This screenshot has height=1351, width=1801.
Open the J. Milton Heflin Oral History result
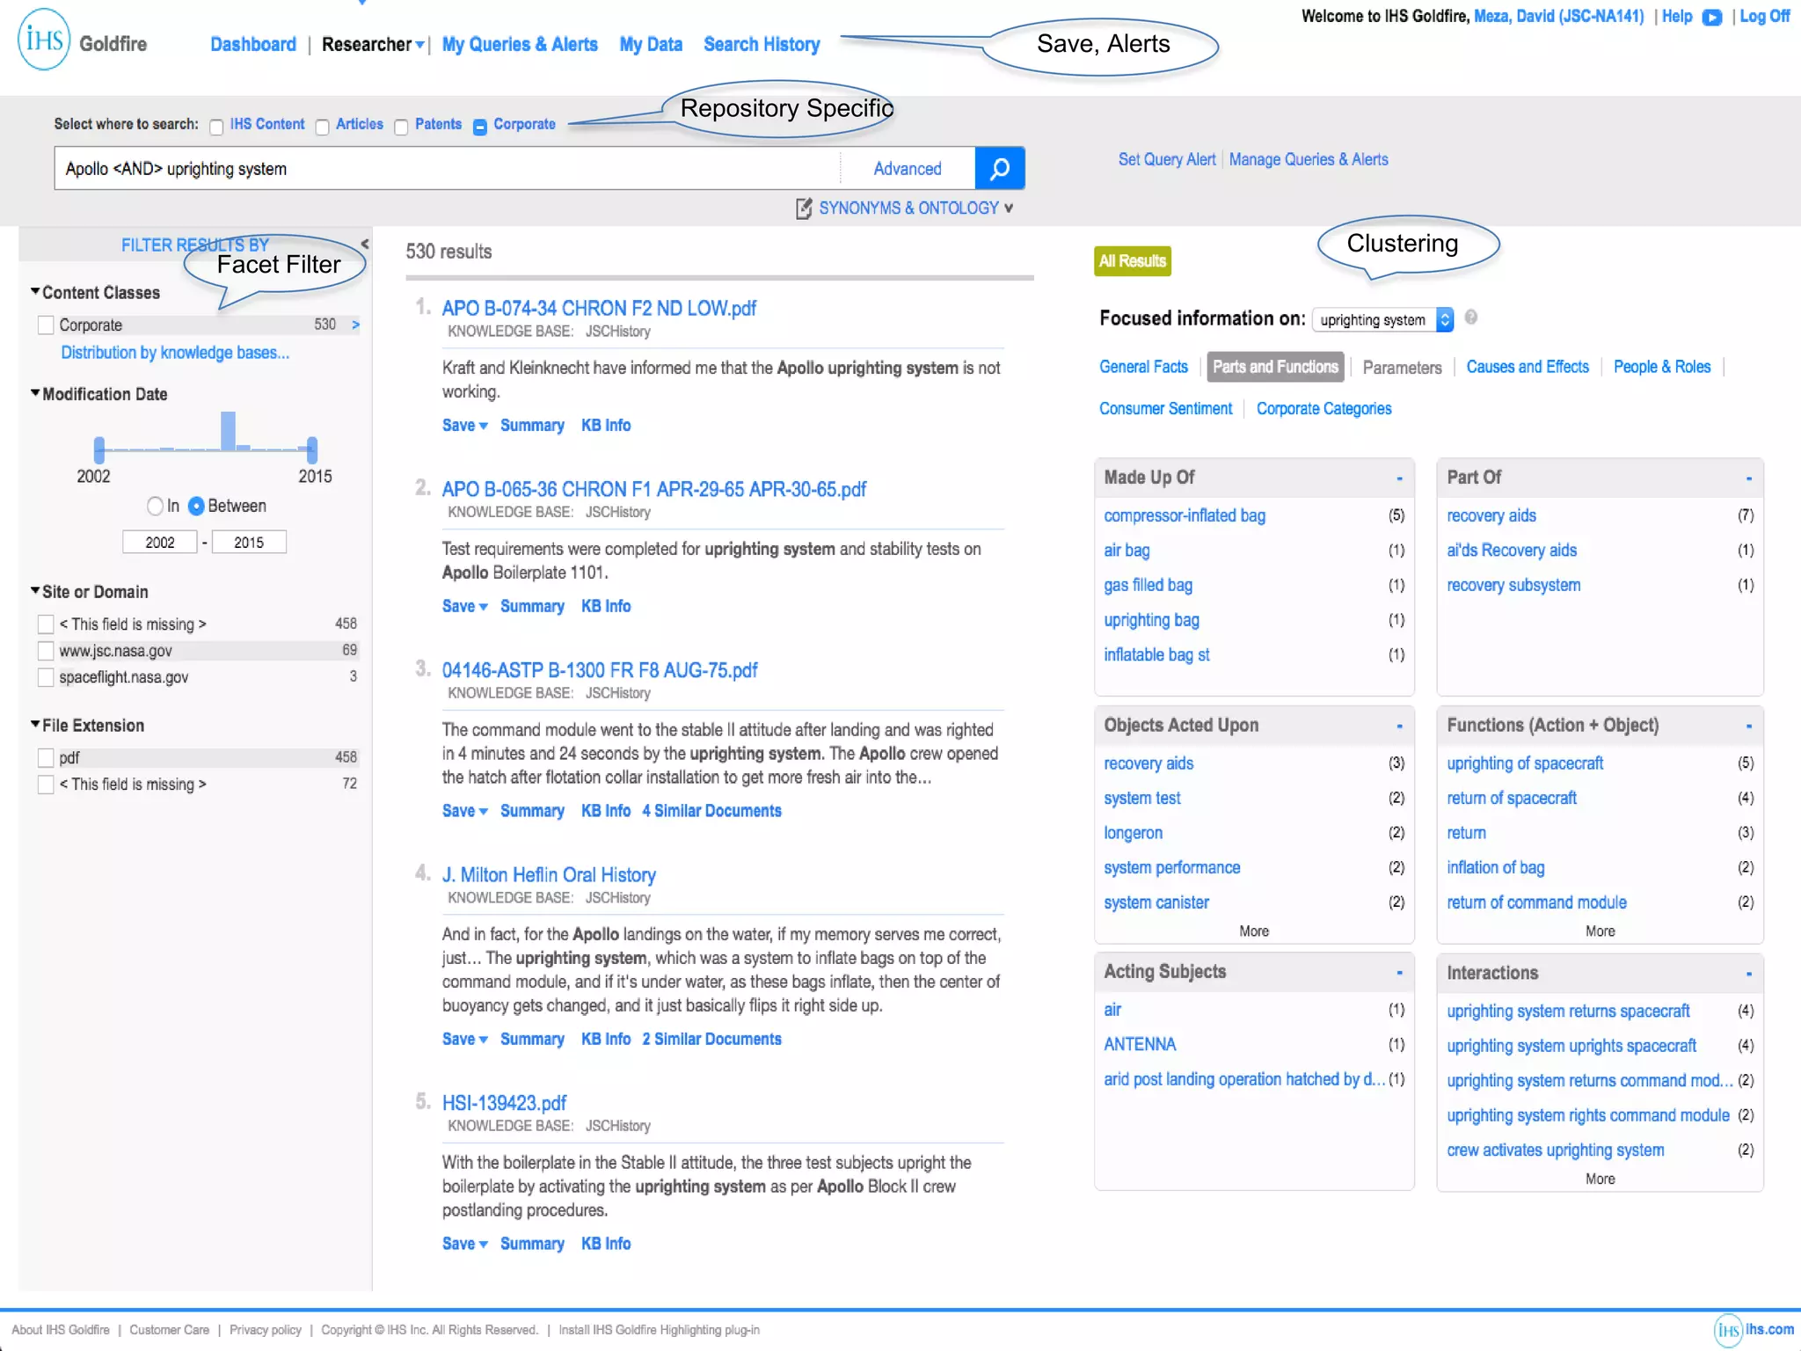click(549, 875)
